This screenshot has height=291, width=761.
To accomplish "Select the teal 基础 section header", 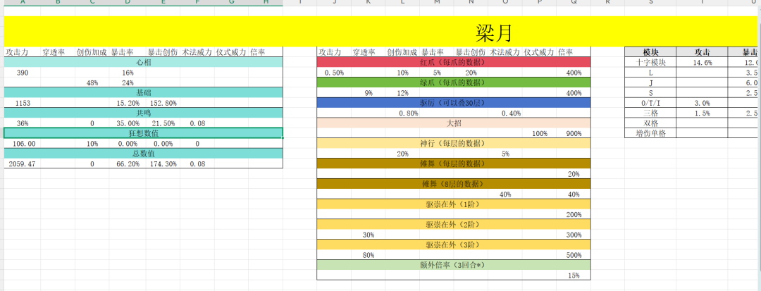I will click(x=143, y=92).
